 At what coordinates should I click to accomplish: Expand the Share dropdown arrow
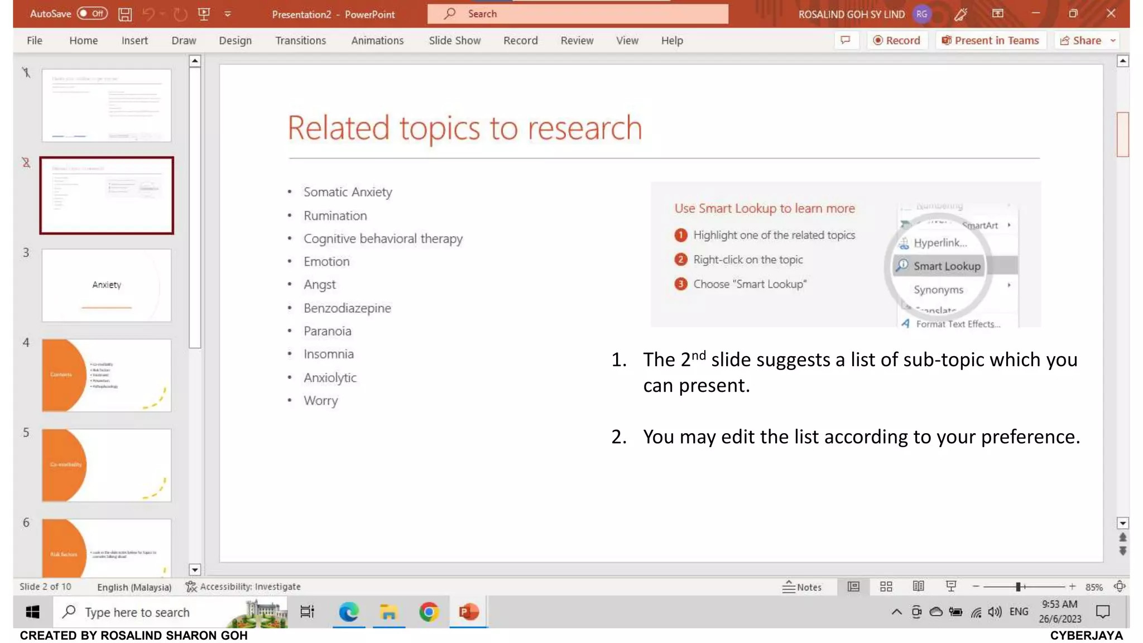click(x=1113, y=40)
